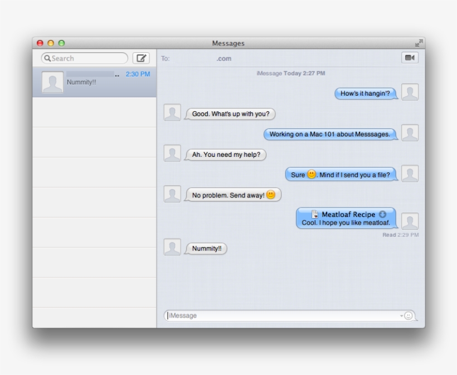This screenshot has height=375, width=457.
Task: Click the 2:30 PM timestamp in sidebar
Action: point(138,74)
